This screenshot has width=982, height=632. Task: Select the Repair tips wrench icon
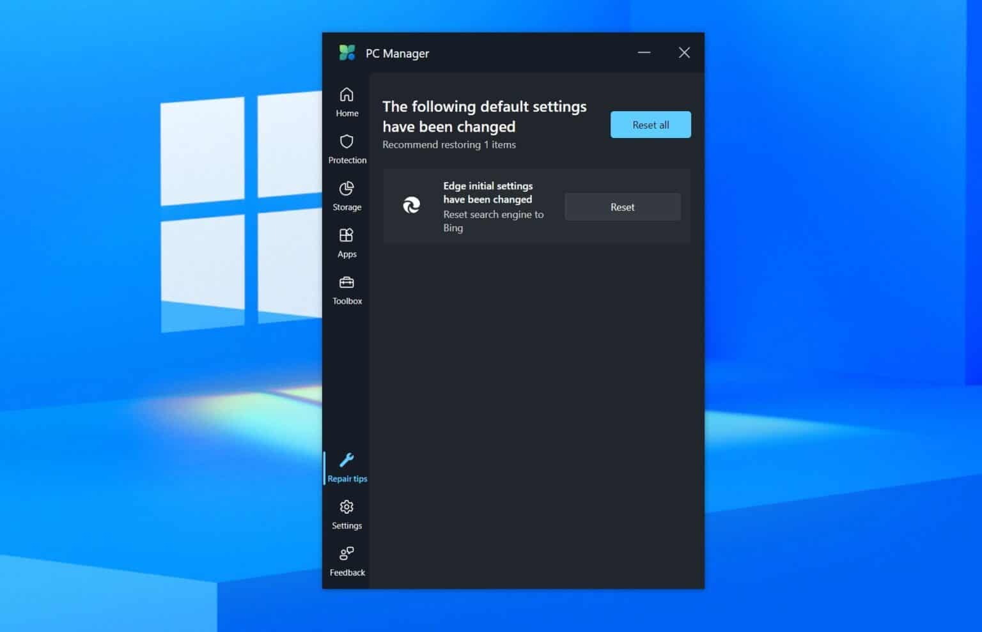click(347, 459)
